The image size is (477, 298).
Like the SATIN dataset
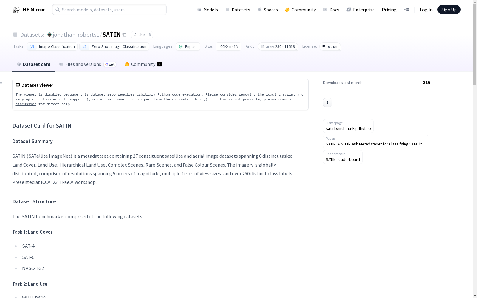click(139, 35)
